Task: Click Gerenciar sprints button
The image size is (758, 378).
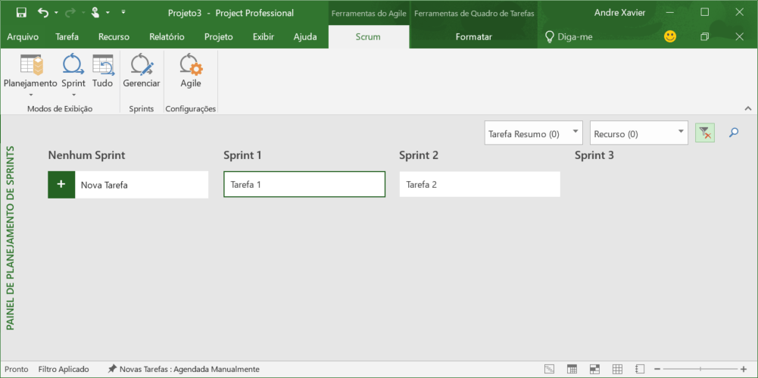Action: point(142,71)
